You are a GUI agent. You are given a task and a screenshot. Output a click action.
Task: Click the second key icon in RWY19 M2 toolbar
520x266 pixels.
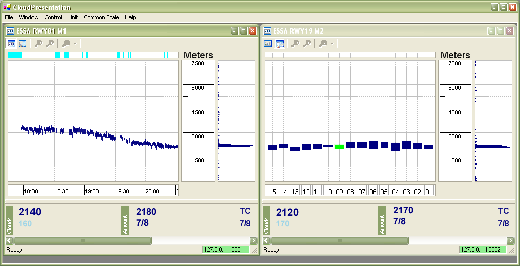pos(307,44)
